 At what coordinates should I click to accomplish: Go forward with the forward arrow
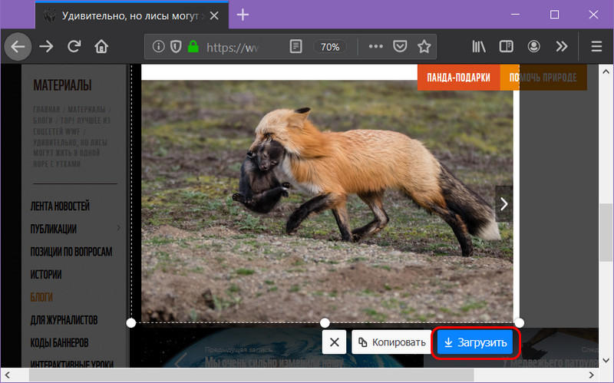point(46,47)
